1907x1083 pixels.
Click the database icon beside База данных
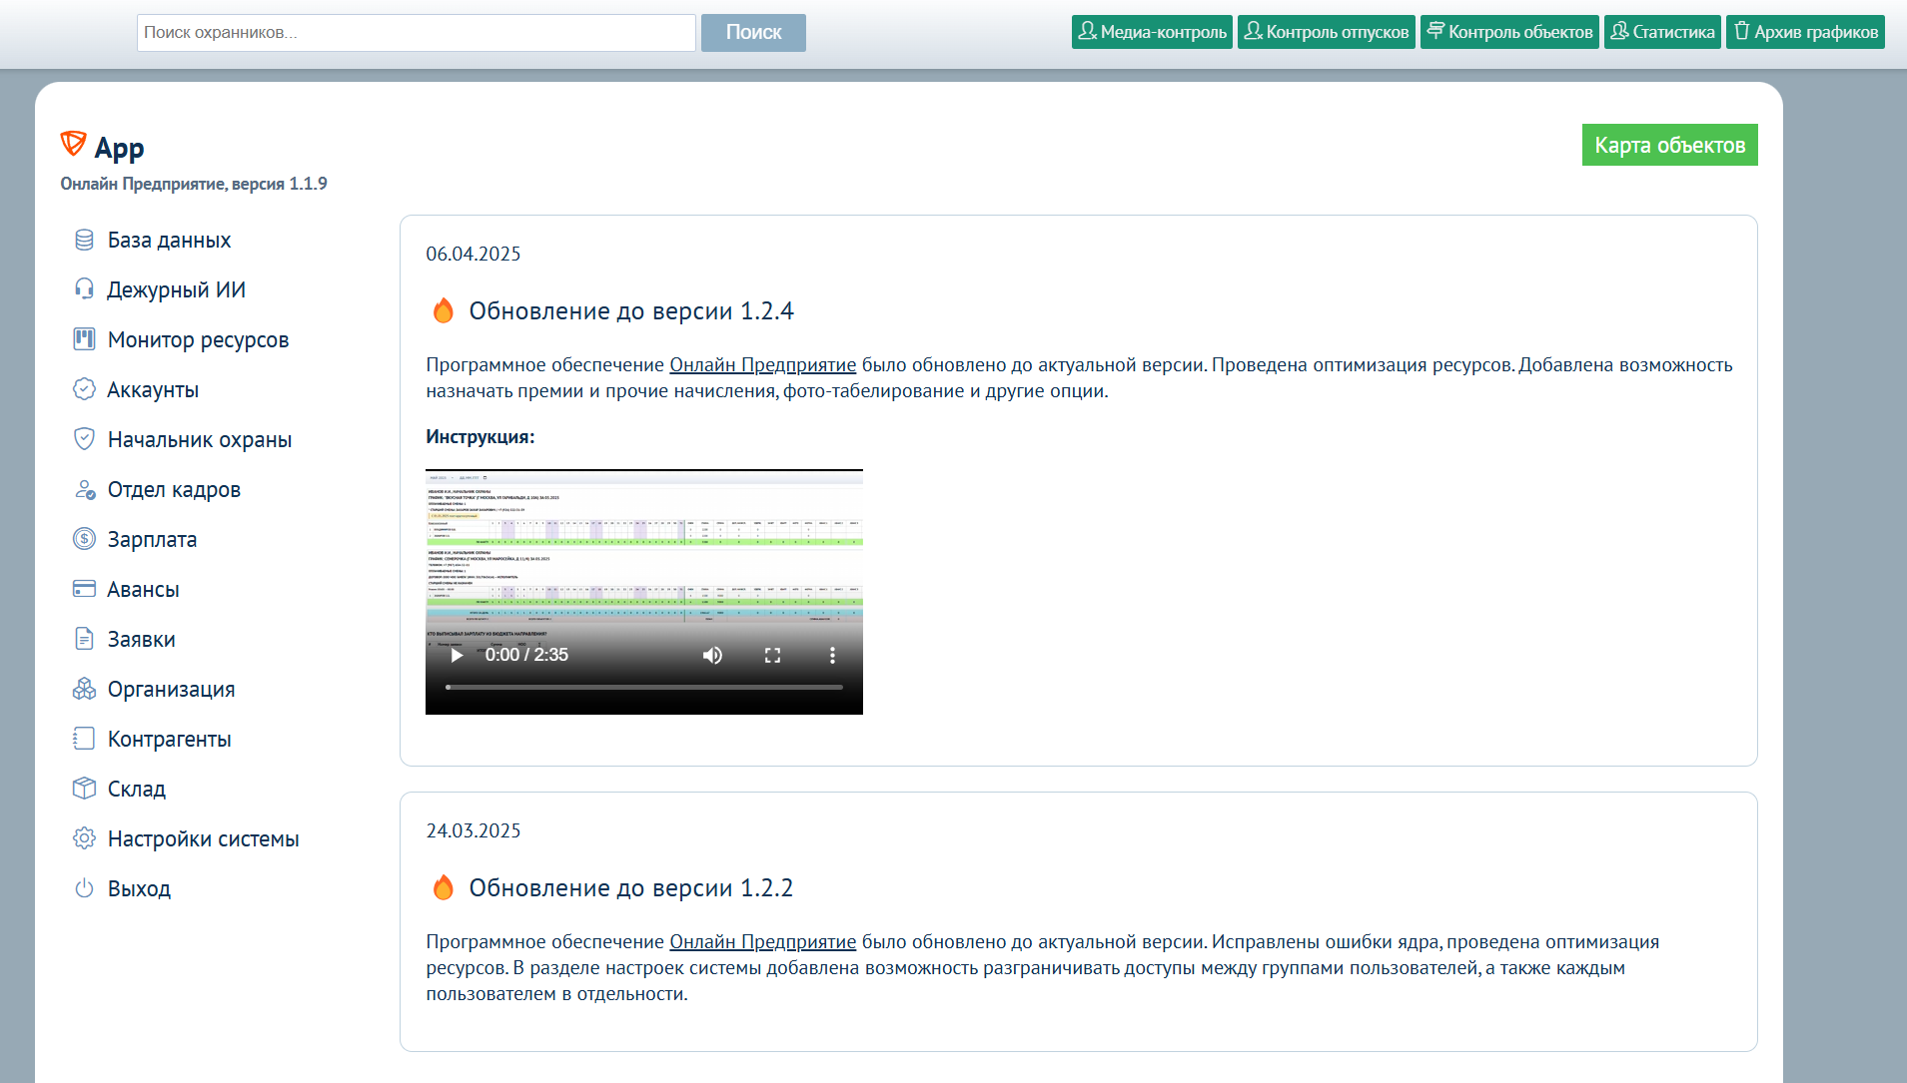[x=84, y=240]
